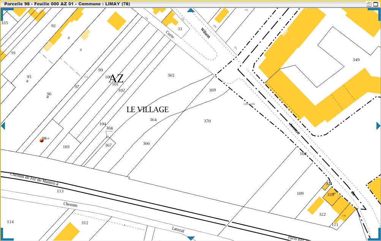Maximize the map window
The height and width of the screenshot is (241, 381).
[x=375, y=4]
